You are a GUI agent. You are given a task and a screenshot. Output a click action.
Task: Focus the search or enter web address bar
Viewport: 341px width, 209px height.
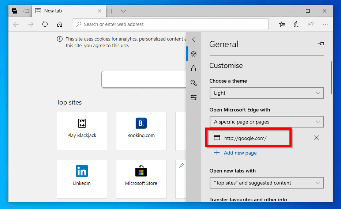click(171, 24)
